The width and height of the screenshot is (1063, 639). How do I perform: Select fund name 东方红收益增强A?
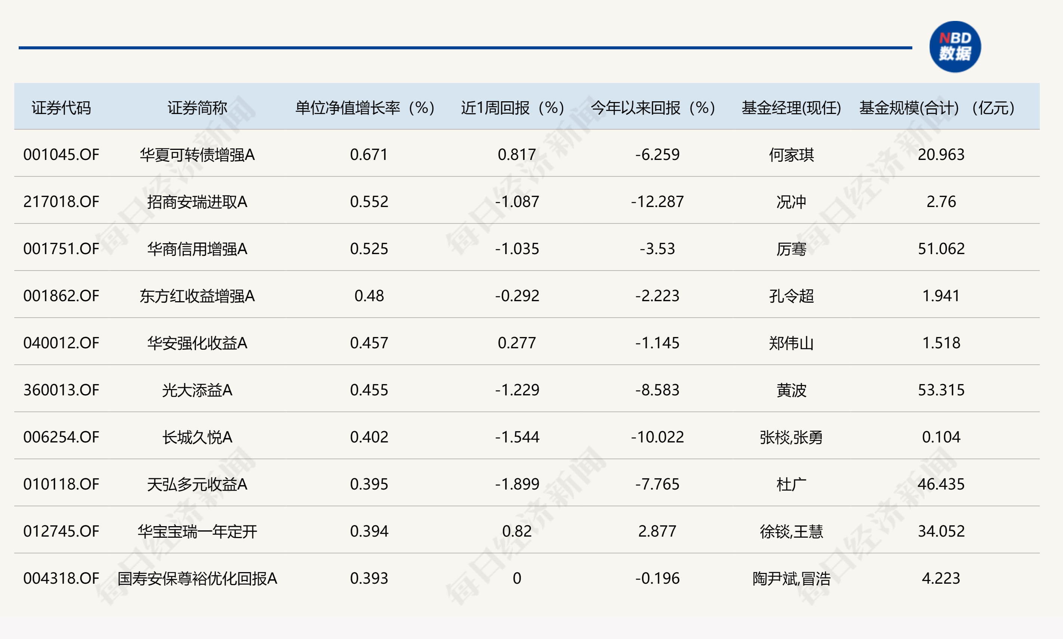pyautogui.click(x=197, y=296)
